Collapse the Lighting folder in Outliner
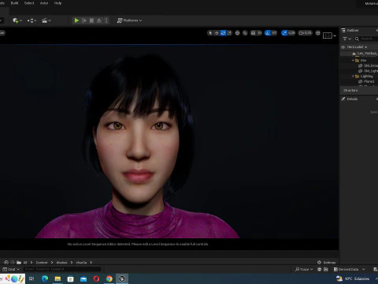The image size is (378, 284). [353, 77]
